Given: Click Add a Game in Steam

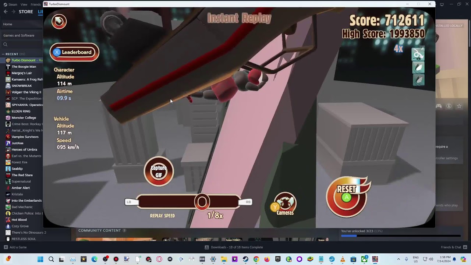Looking at the screenshot, I should (x=15, y=247).
